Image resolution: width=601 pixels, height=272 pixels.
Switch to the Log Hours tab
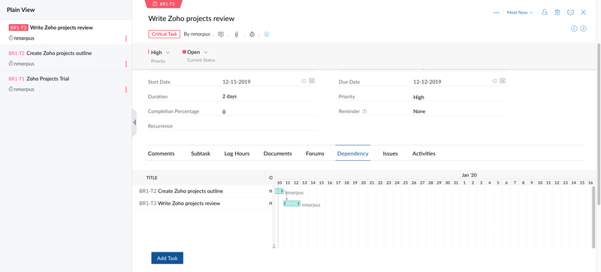(237, 153)
